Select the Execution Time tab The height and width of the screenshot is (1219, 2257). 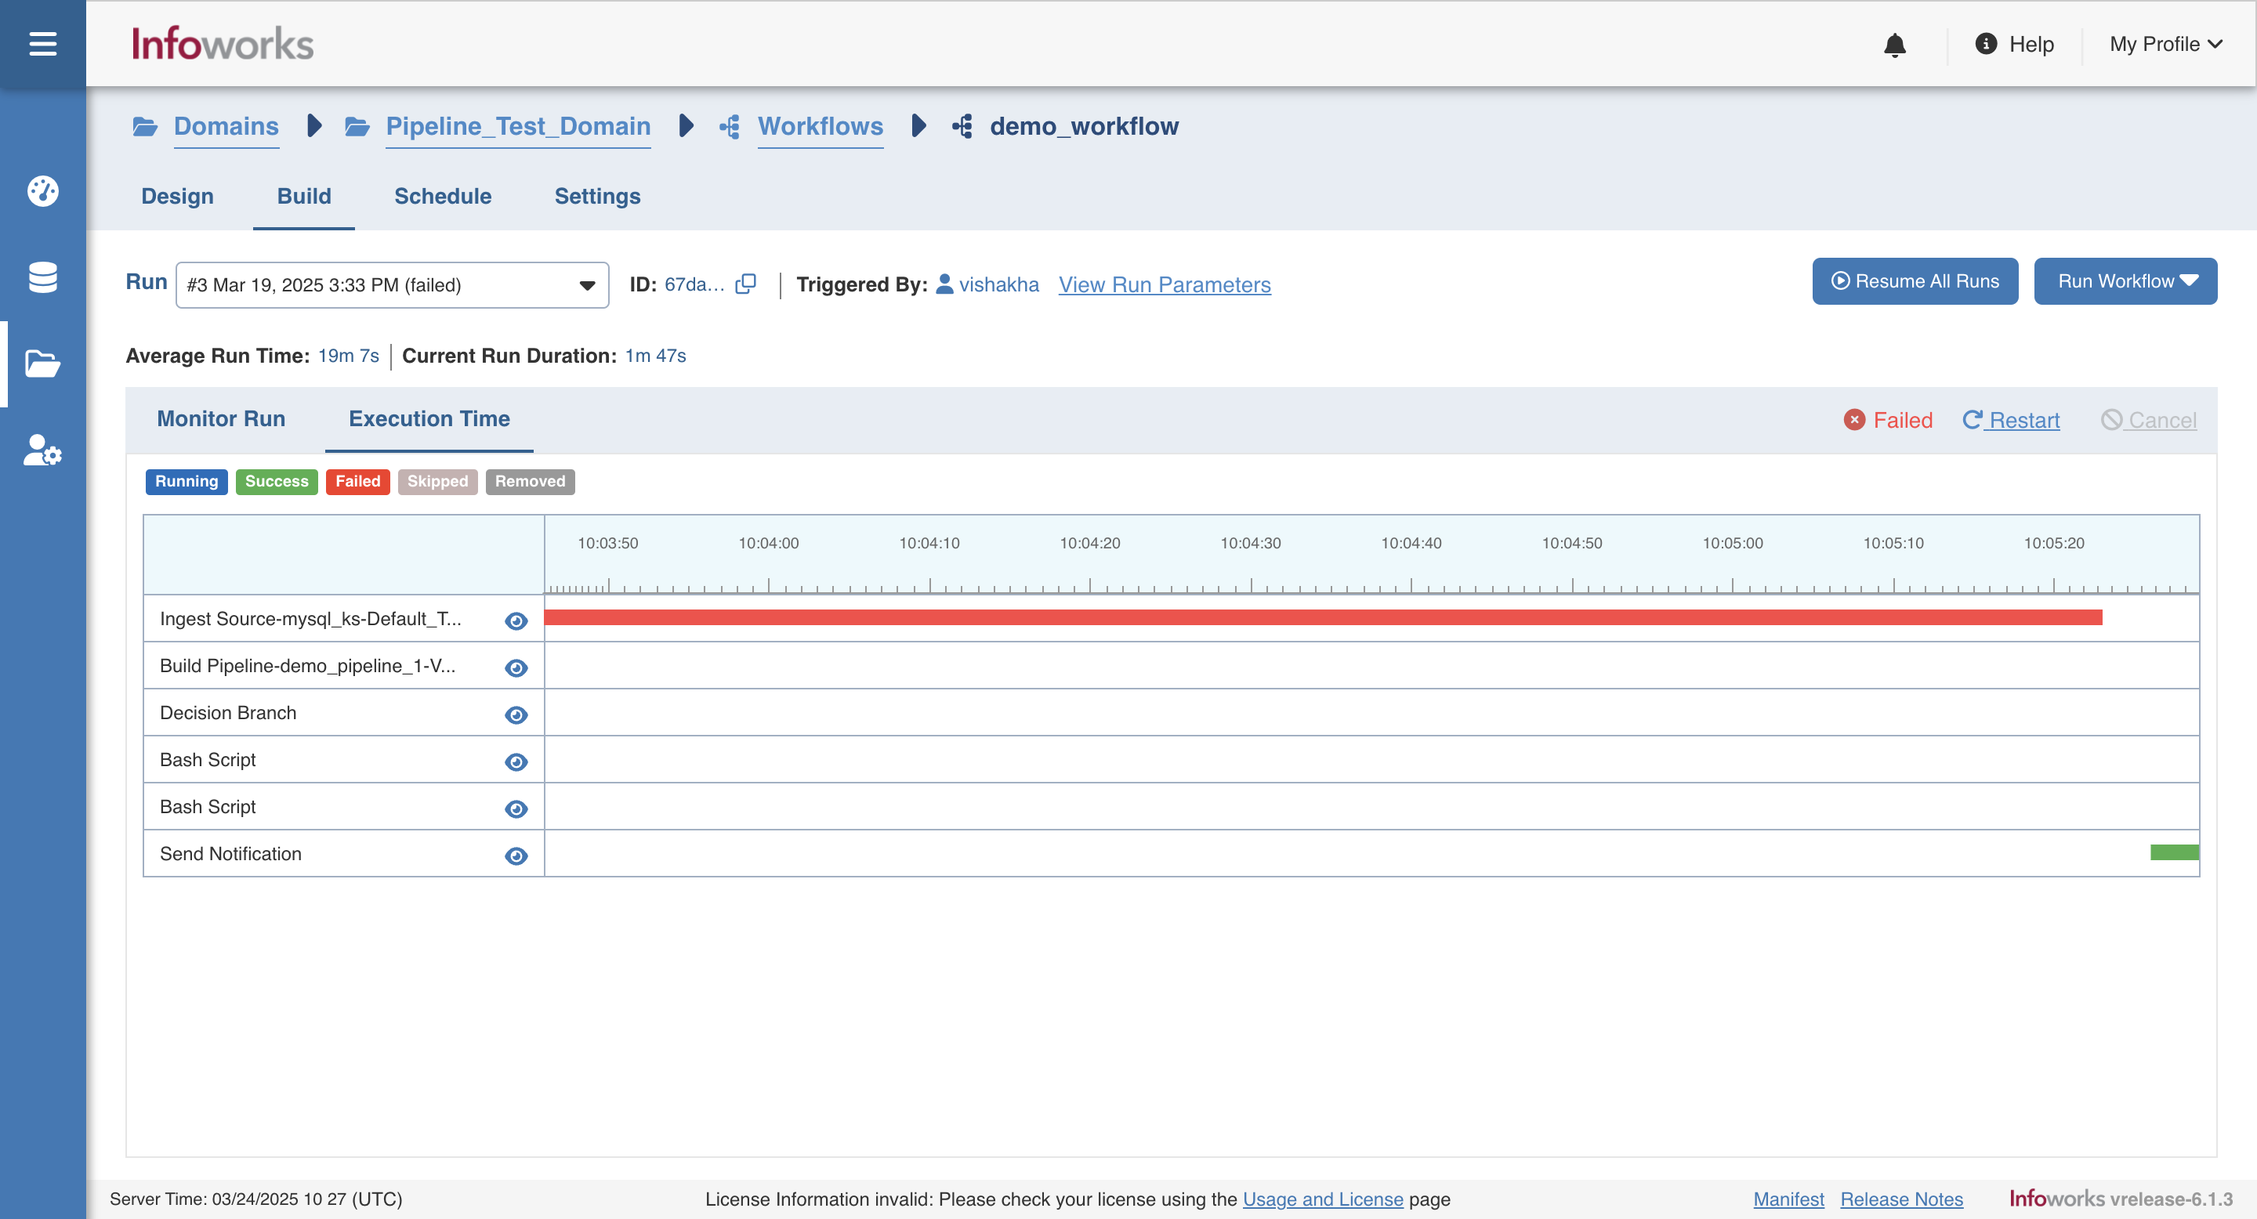(429, 418)
